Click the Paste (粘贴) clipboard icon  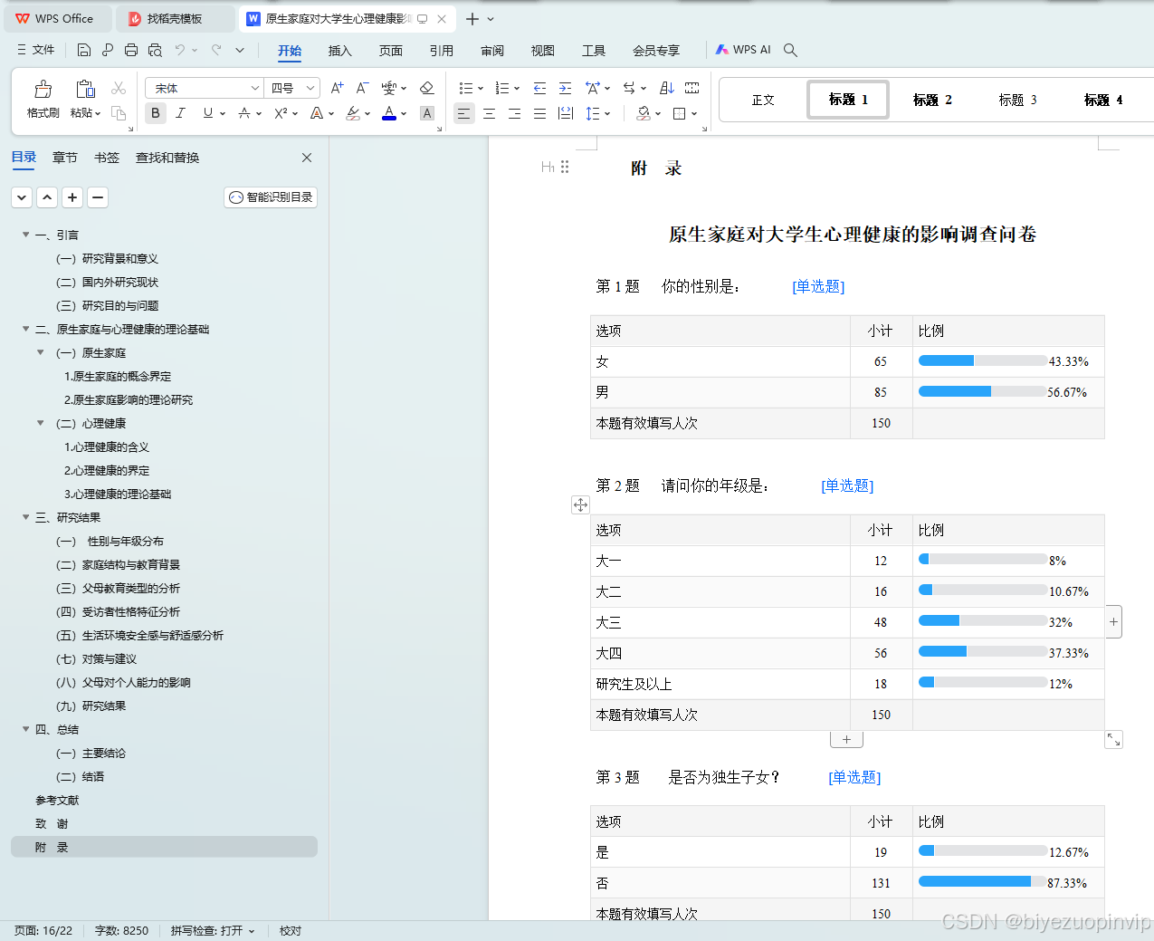point(85,89)
